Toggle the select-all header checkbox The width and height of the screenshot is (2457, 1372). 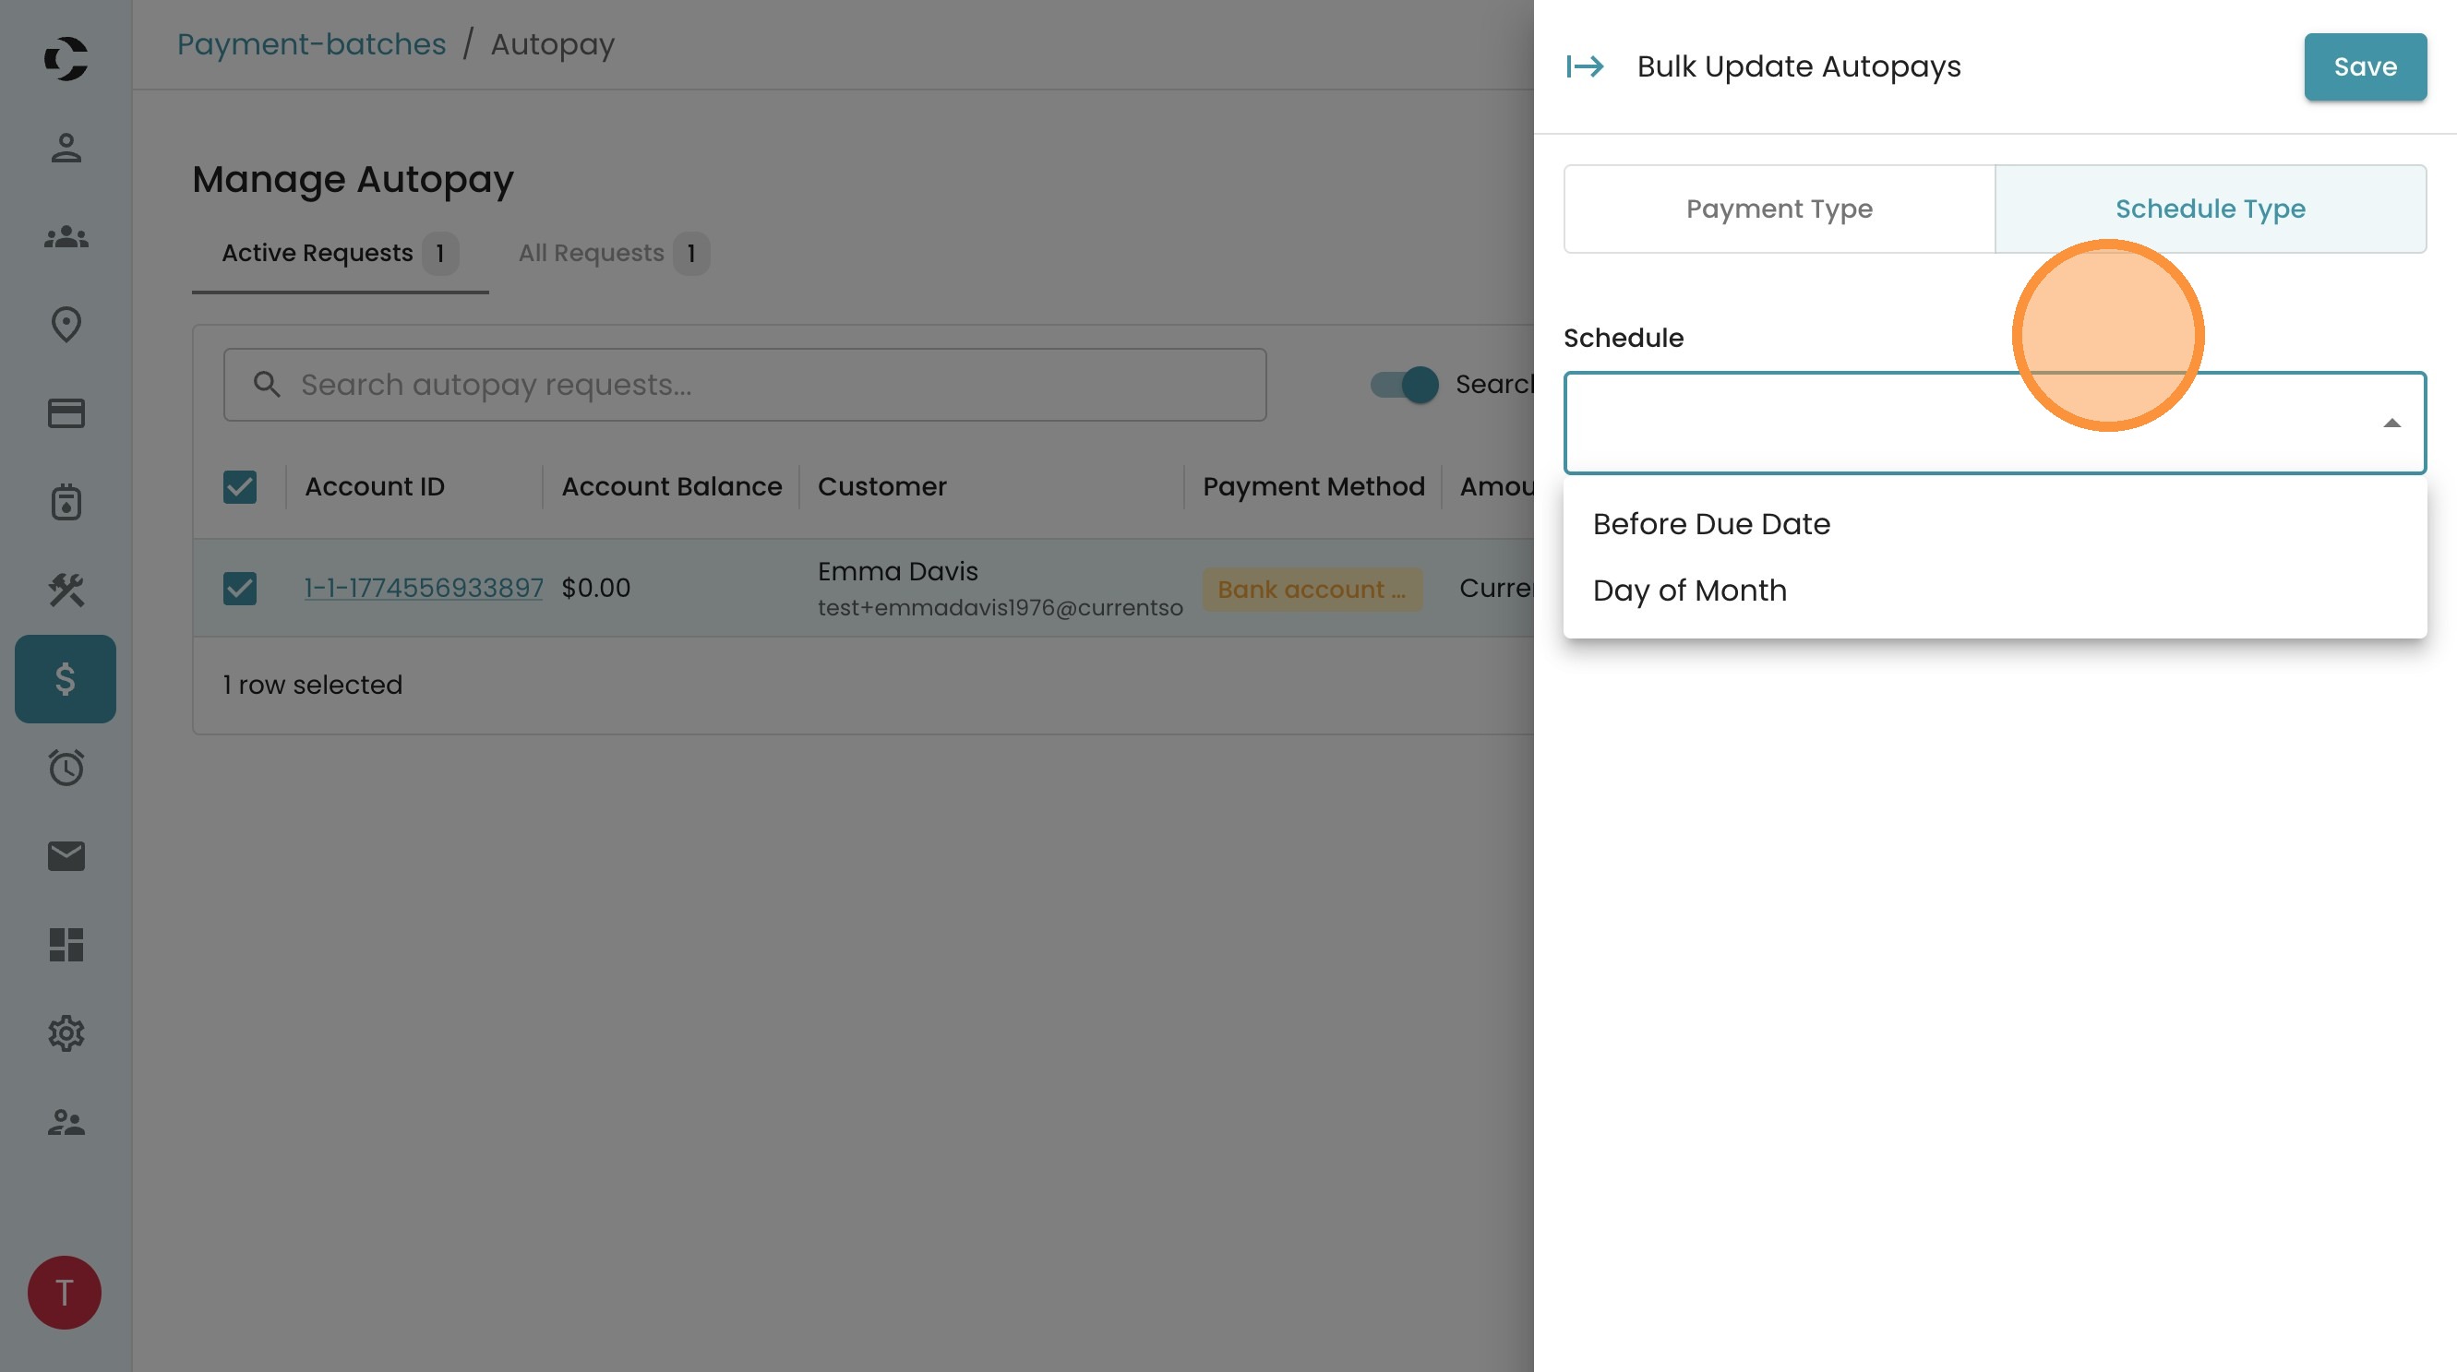tap(239, 486)
